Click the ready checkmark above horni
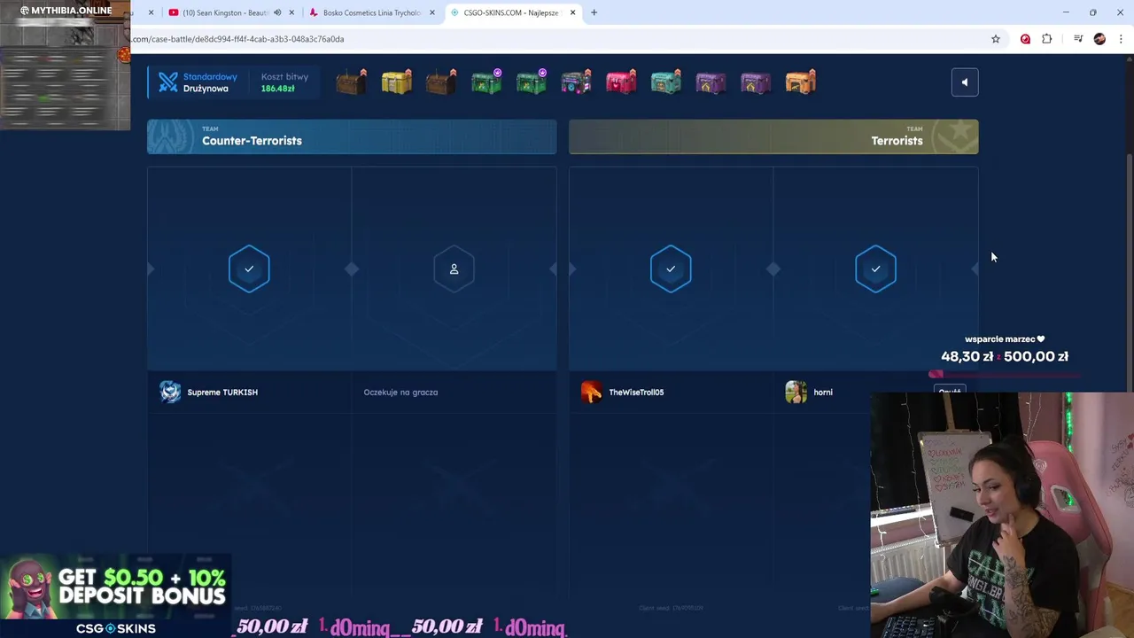 click(875, 268)
